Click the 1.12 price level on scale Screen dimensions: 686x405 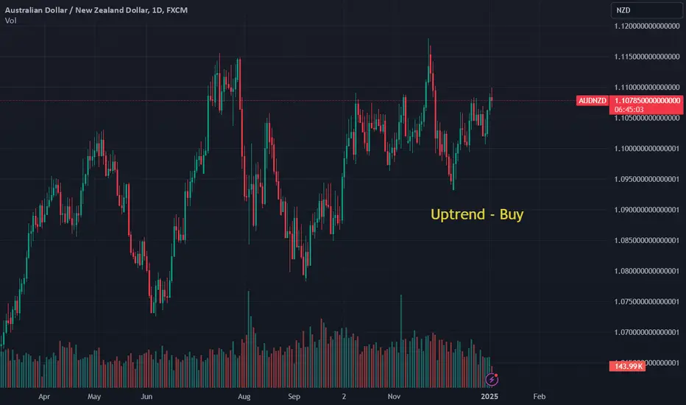click(647, 27)
